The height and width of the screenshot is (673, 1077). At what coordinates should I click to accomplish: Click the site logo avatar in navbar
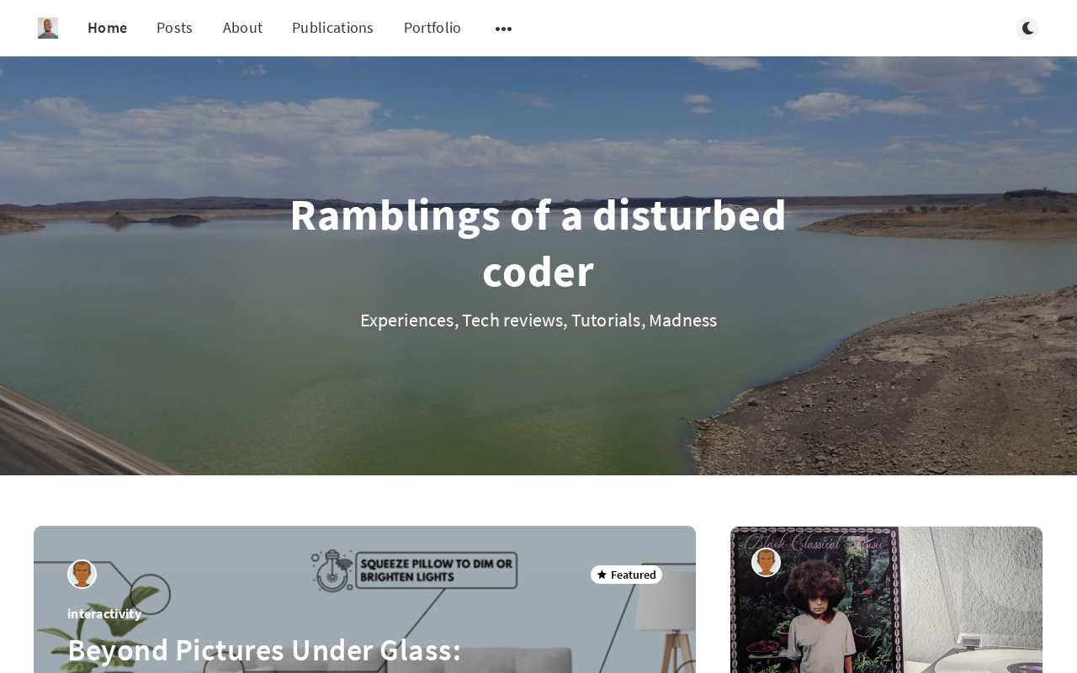48,28
